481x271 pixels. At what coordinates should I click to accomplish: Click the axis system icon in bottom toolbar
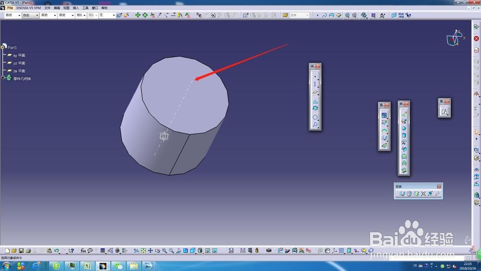(334, 251)
